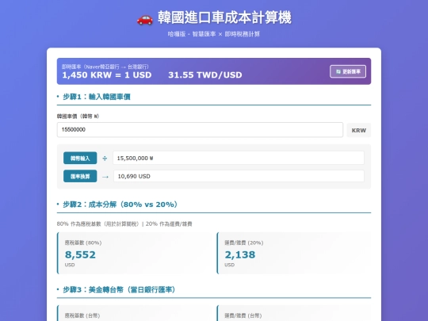Screen dimensions: 428x321
Task: Click the 步驟2：成本分解 heading
Action: tap(120, 204)
